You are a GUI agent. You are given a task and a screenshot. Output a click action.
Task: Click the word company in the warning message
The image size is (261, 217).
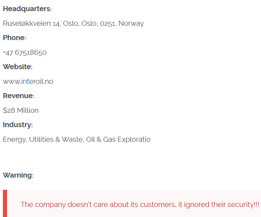click(50, 204)
